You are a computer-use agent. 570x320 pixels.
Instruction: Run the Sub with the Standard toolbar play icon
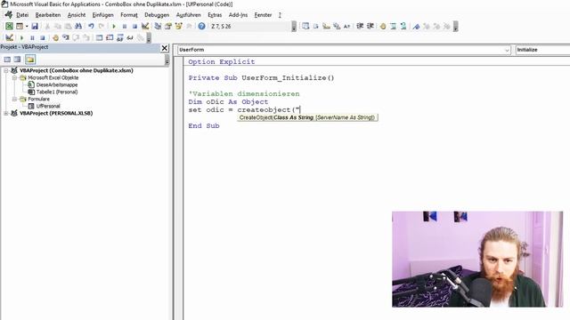(114, 26)
